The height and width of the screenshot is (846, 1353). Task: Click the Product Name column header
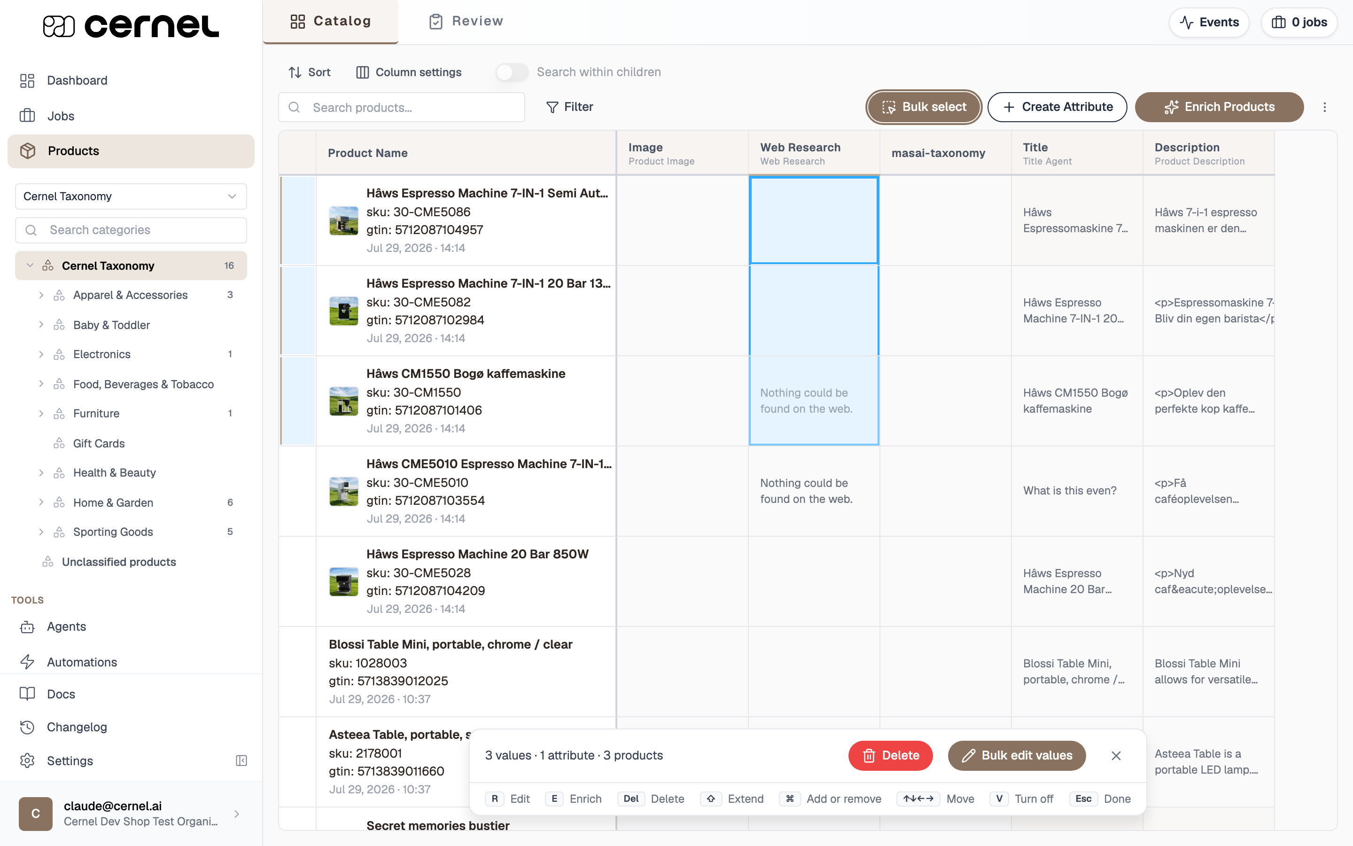[466, 153]
